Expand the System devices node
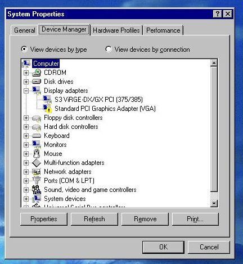 point(26,199)
